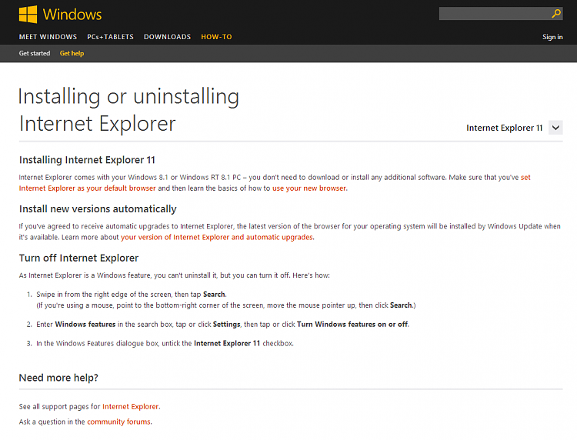The height and width of the screenshot is (440, 577).
Task: Click 'As Internet Explorer is a Windows feature' sentence
Action: 175,275
